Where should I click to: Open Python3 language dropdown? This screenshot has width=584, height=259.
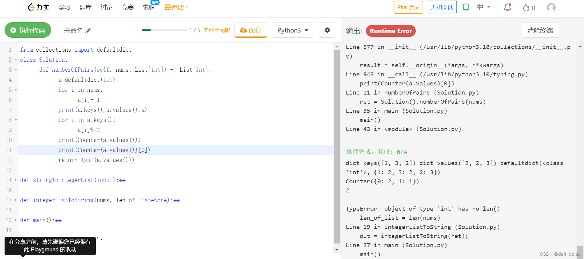(293, 30)
